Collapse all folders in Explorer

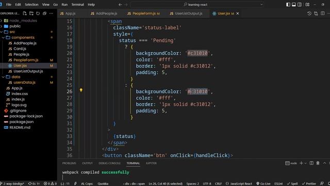44,13
